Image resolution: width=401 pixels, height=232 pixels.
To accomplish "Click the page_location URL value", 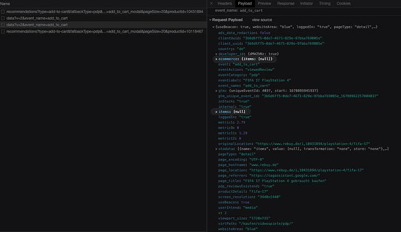I will pos(306,170).
